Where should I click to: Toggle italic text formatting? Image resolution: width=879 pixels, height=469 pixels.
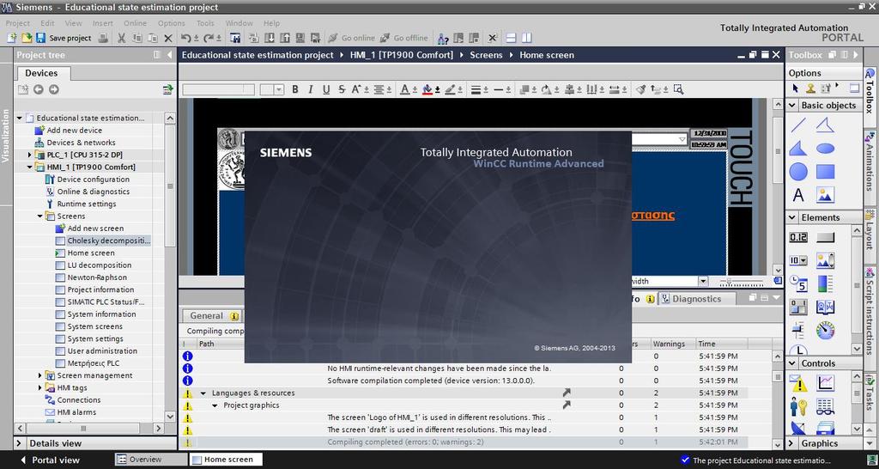point(310,89)
